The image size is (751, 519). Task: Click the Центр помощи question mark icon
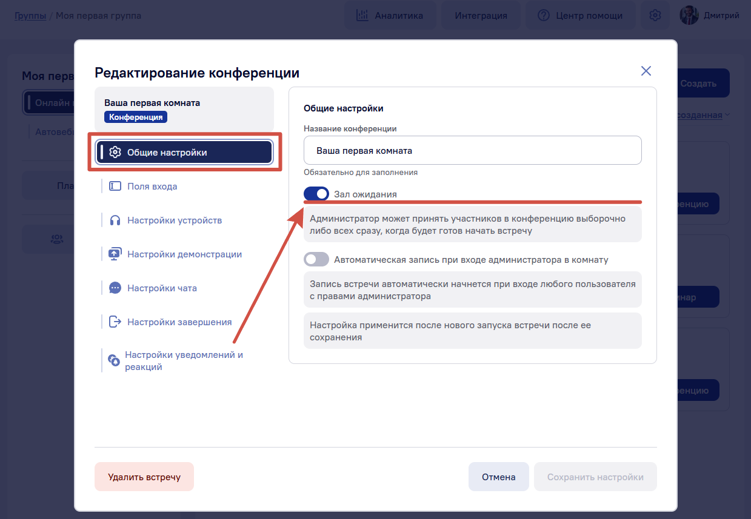click(x=544, y=16)
